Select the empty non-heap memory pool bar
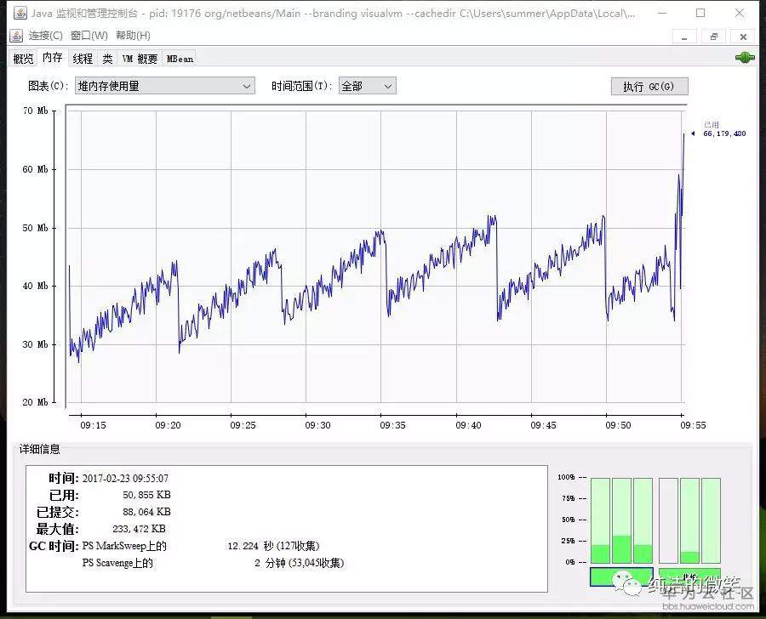This screenshot has width=766, height=619. (x=668, y=520)
